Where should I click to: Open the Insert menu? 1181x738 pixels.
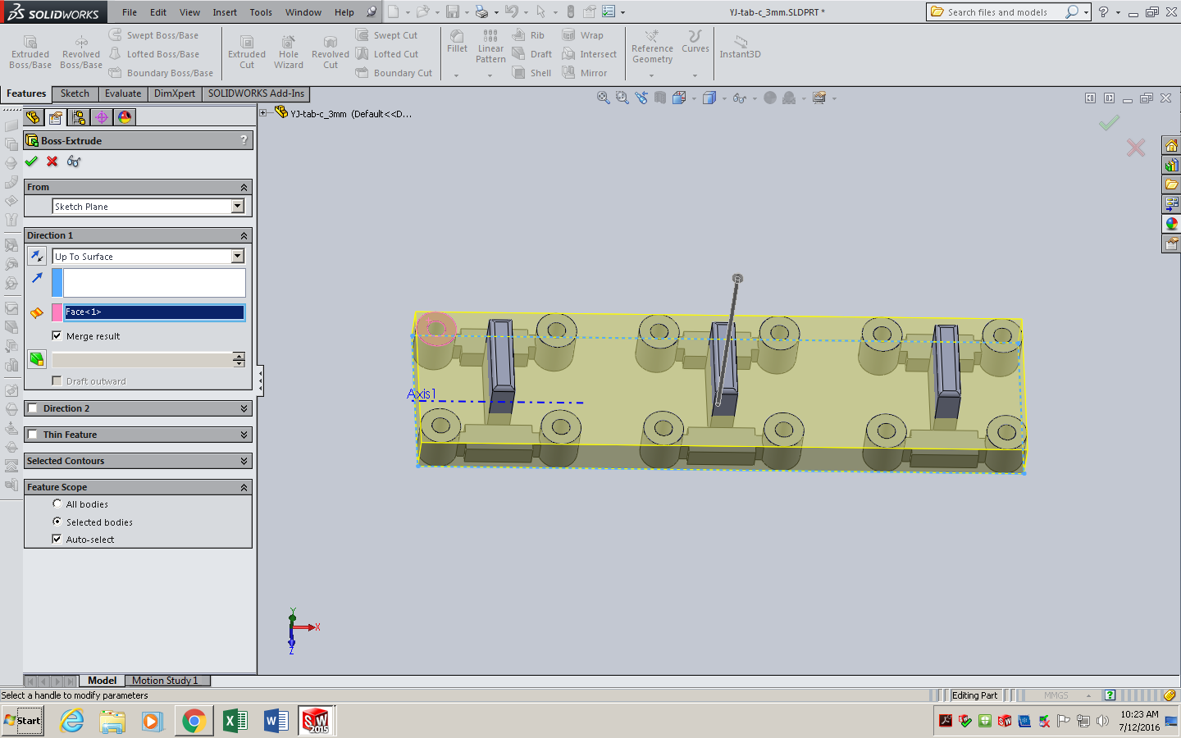[x=225, y=12]
